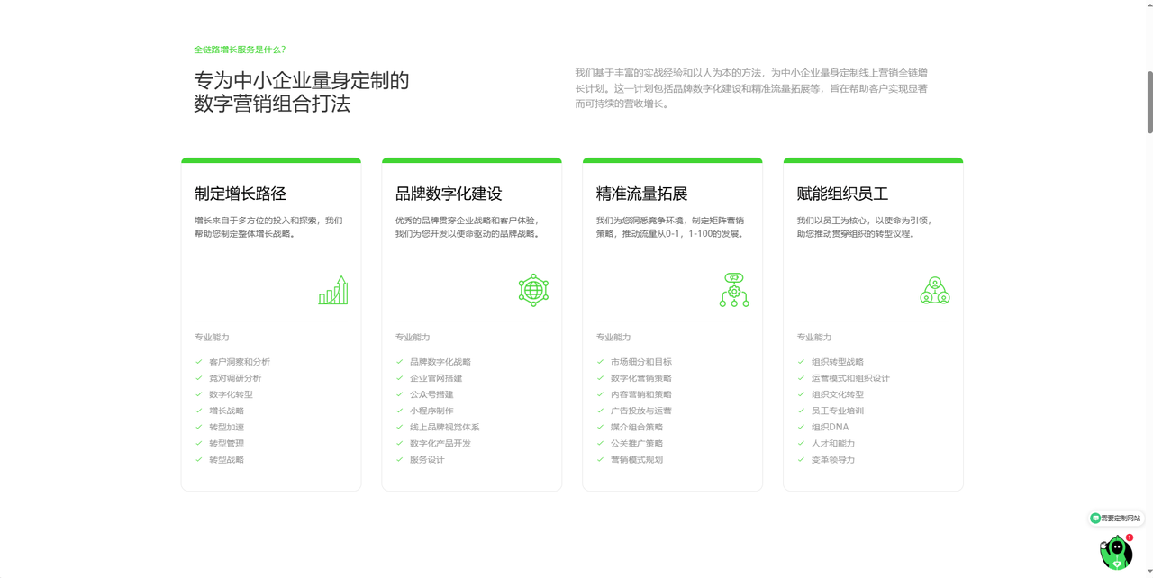The image size is (1153, 578).
Task: Click the globe network icon
Action: (x=533, y=290)
